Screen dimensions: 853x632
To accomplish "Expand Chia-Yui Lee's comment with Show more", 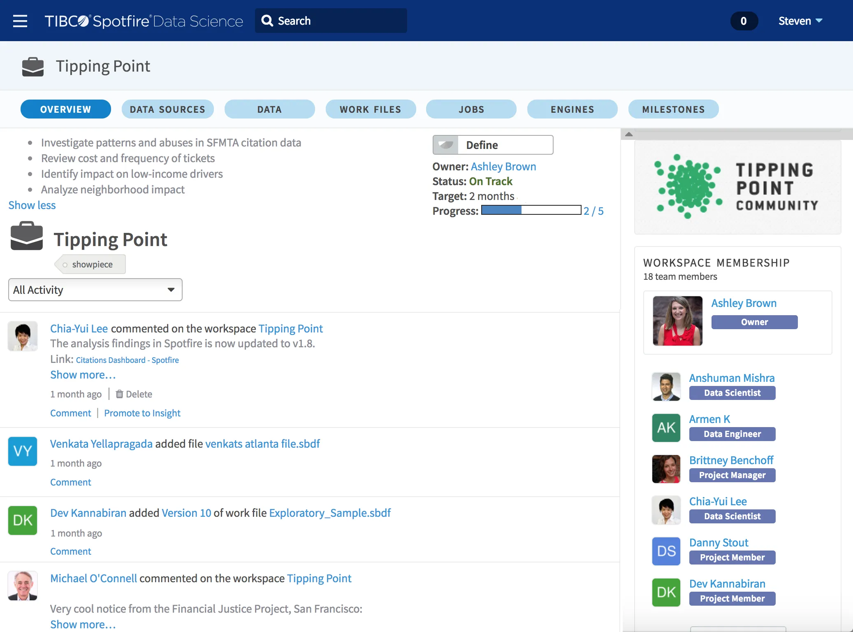I will point(83,375).
